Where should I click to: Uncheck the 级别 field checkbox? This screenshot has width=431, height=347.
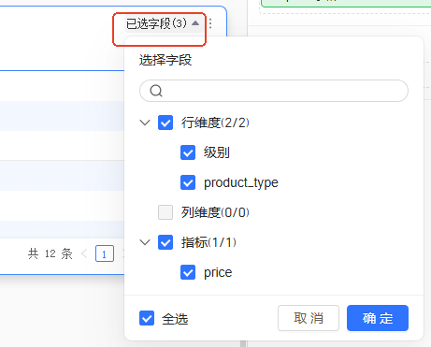point(188,152)
